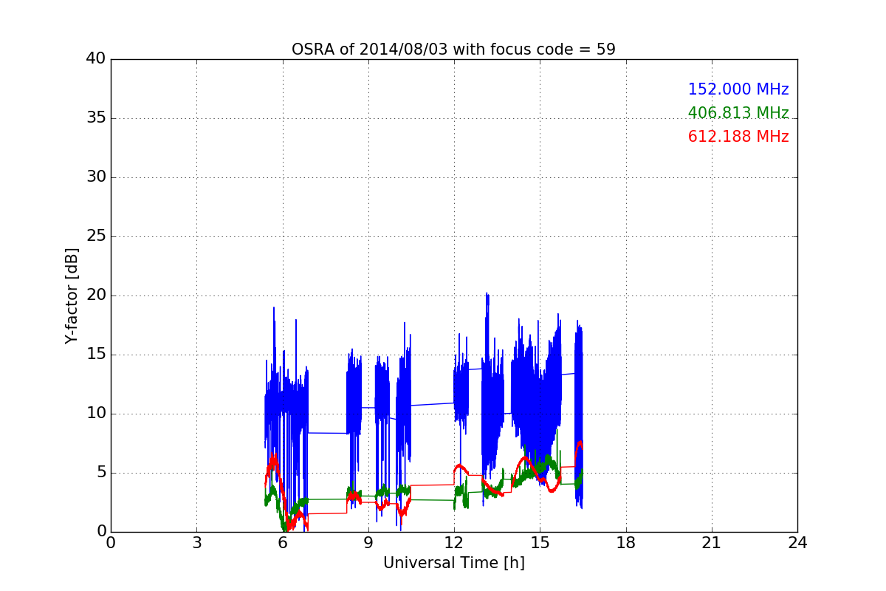Screen dimensions: 886x591
Task: Select the blue 152.000 MHz legend label
Action: click(738, 89)
